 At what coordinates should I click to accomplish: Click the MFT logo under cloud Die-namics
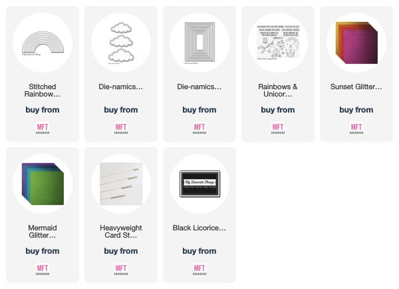click(x=121, y=129)
